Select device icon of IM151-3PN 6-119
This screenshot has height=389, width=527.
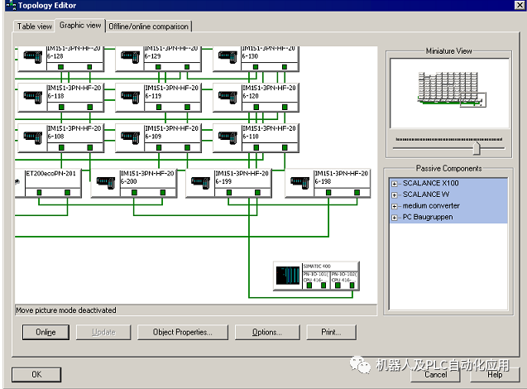tap(130, 97)
